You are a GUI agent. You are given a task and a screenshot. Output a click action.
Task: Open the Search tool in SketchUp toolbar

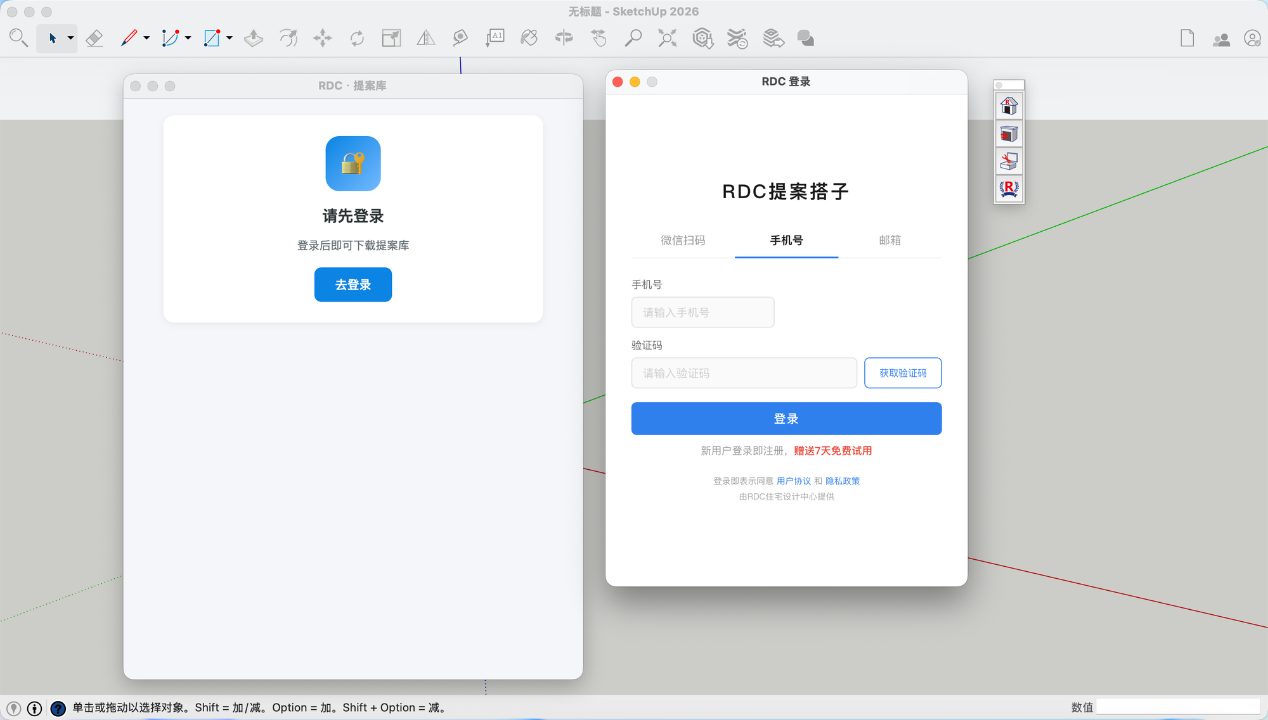click(x=18, y=38)
